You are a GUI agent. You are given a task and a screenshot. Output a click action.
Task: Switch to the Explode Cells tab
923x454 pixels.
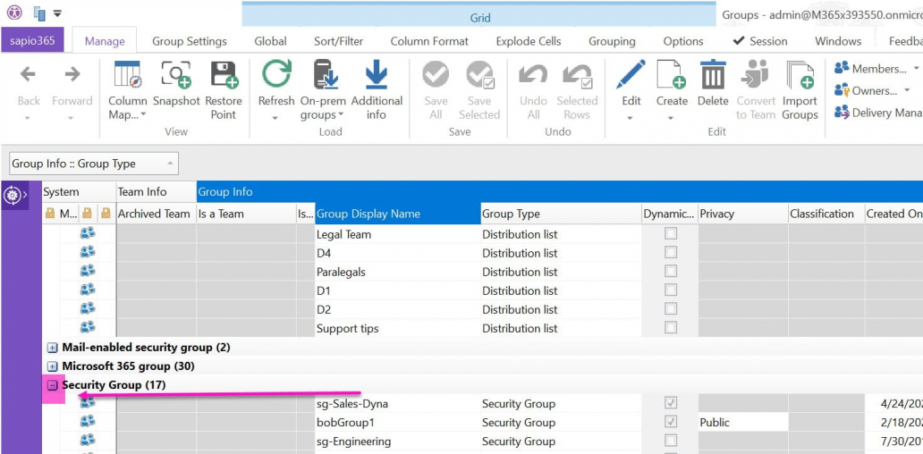[529, 41]
